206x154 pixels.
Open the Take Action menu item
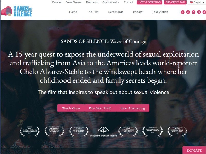pos(160,12)
